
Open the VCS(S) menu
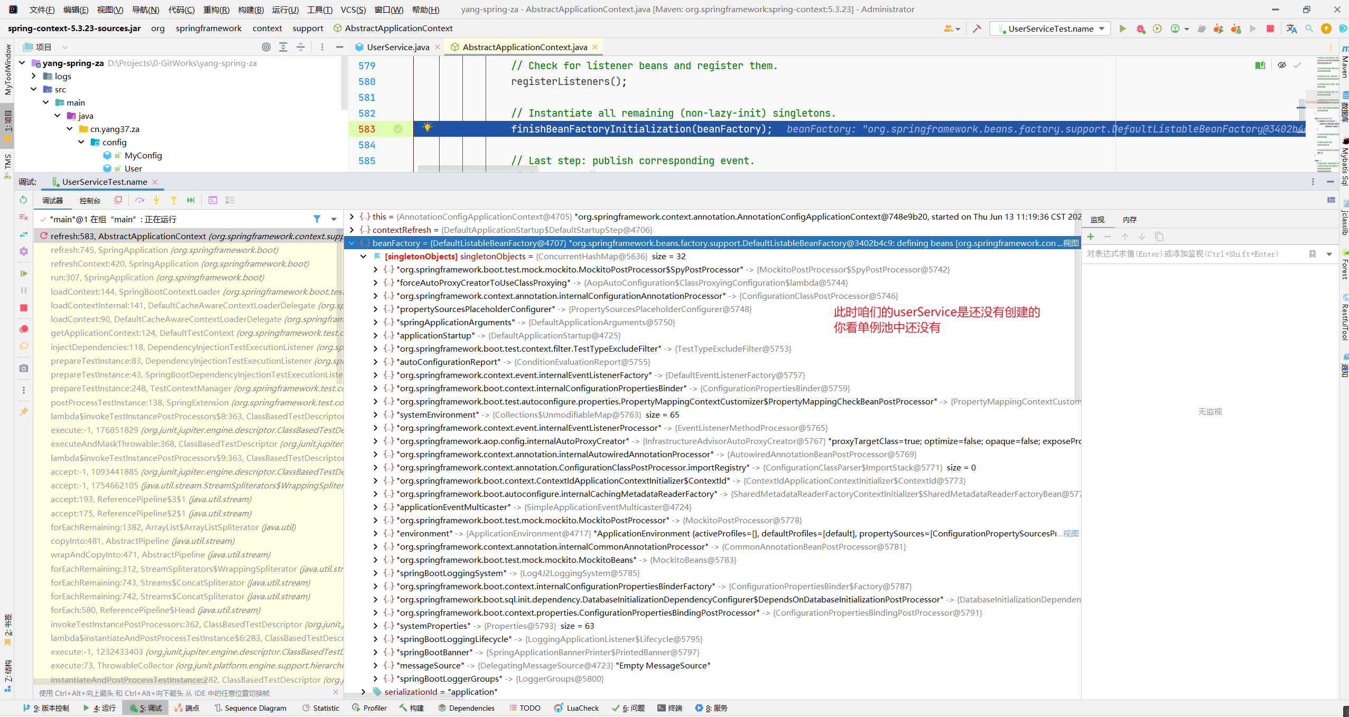(353, 10)
